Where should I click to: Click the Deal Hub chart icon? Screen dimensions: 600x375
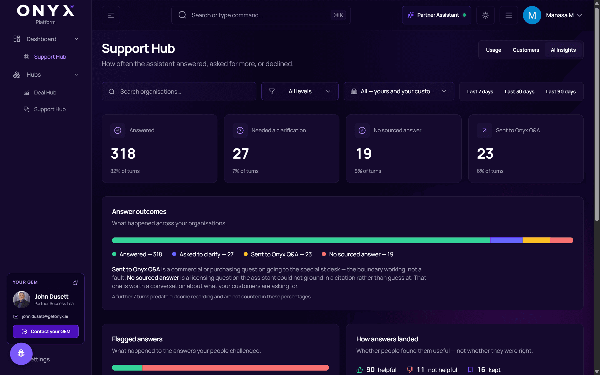pyautogui.click(x=27, y=93)
